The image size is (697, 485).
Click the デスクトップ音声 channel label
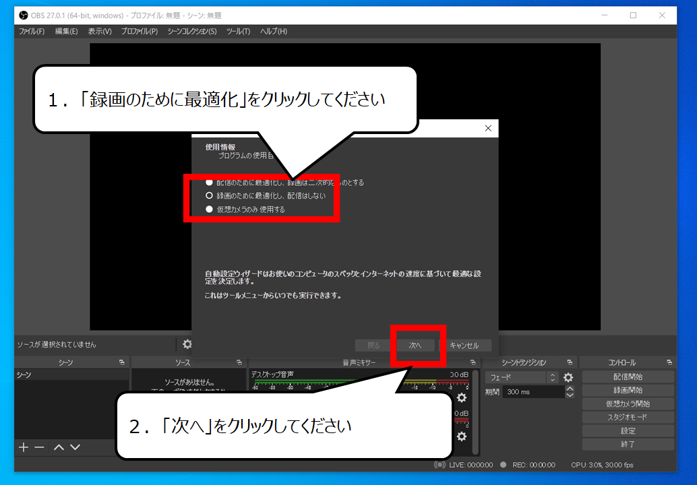click(x=272, y=375)
